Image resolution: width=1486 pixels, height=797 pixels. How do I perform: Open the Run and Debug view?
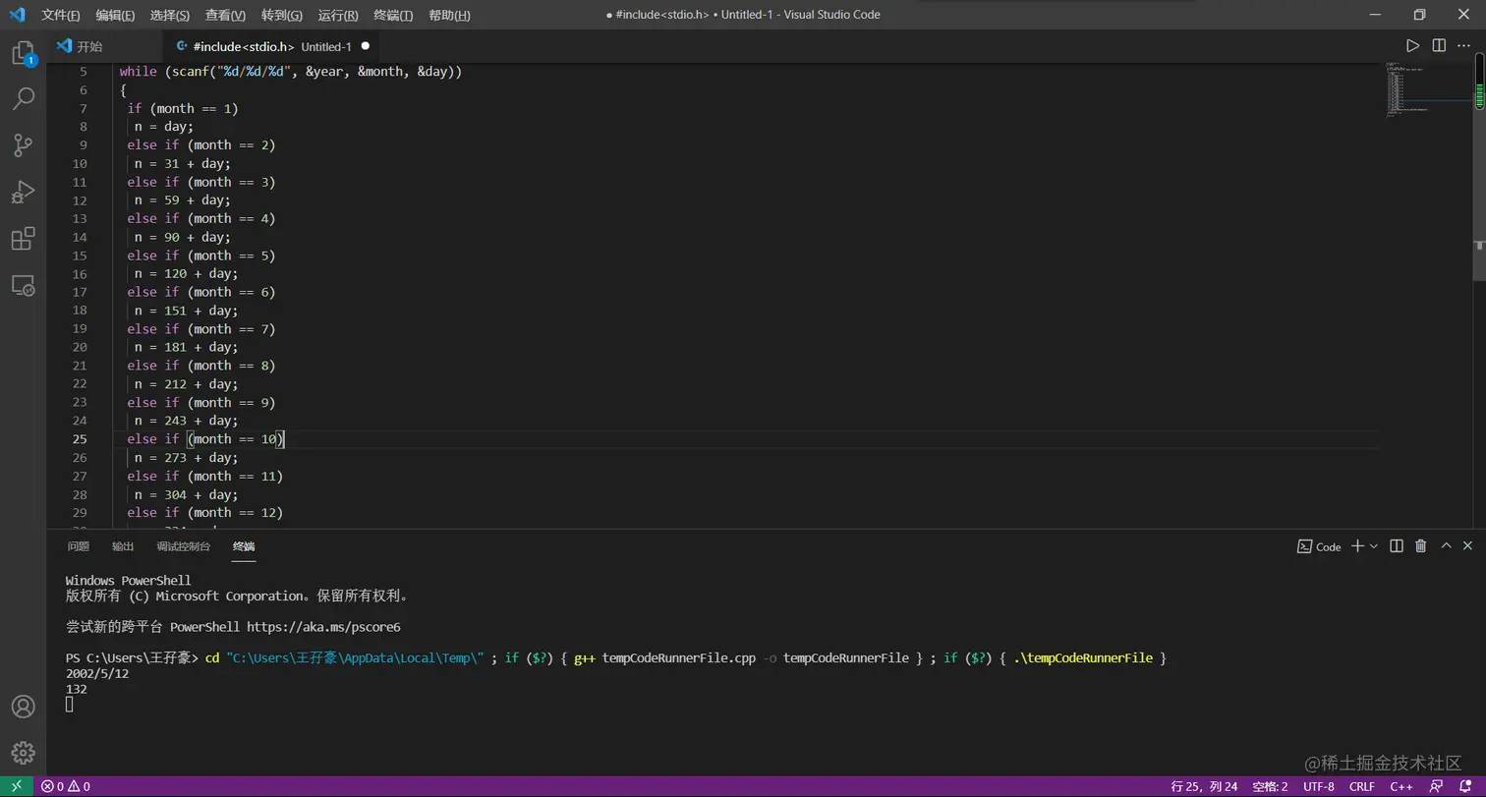click(23, 192)
